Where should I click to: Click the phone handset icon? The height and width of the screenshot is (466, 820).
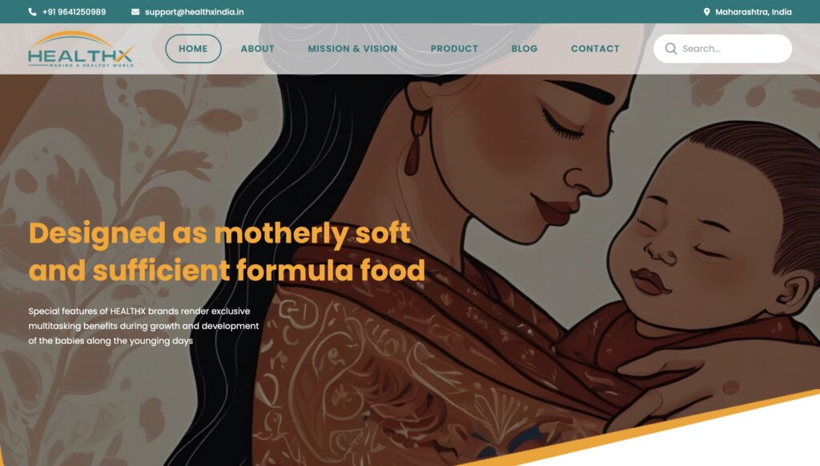[x=32, y=11]
